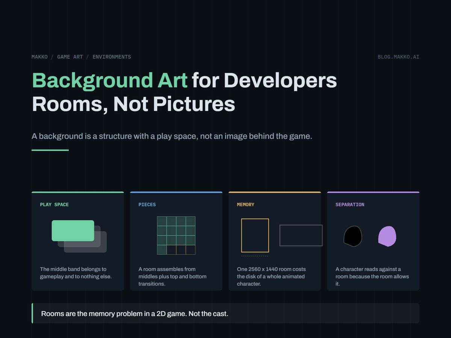This screenshot has width=451, height=338.
Task: Click the purple silhouette blob
Action: click(x=387, y=236)
